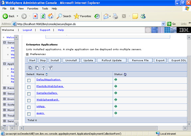Open the address bar dropdown arrow

click(163, 24)
